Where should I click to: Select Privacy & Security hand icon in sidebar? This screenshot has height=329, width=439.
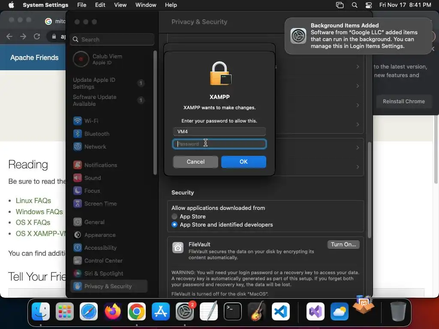[78, 286]
